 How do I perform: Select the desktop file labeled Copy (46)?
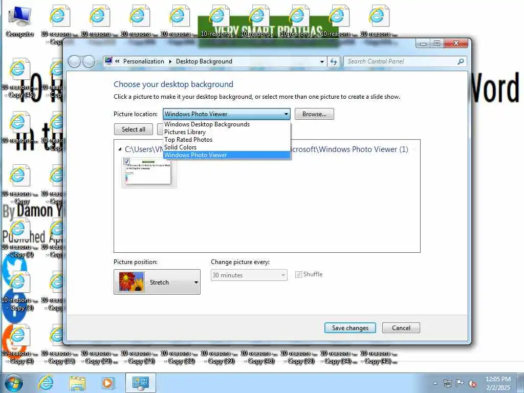click(258, 357)
